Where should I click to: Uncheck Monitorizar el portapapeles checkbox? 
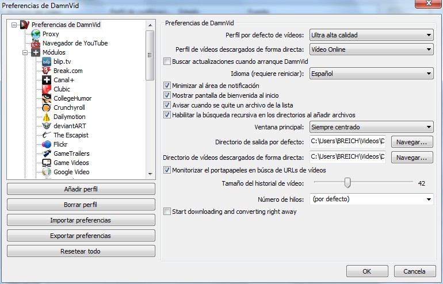point(167,170)
